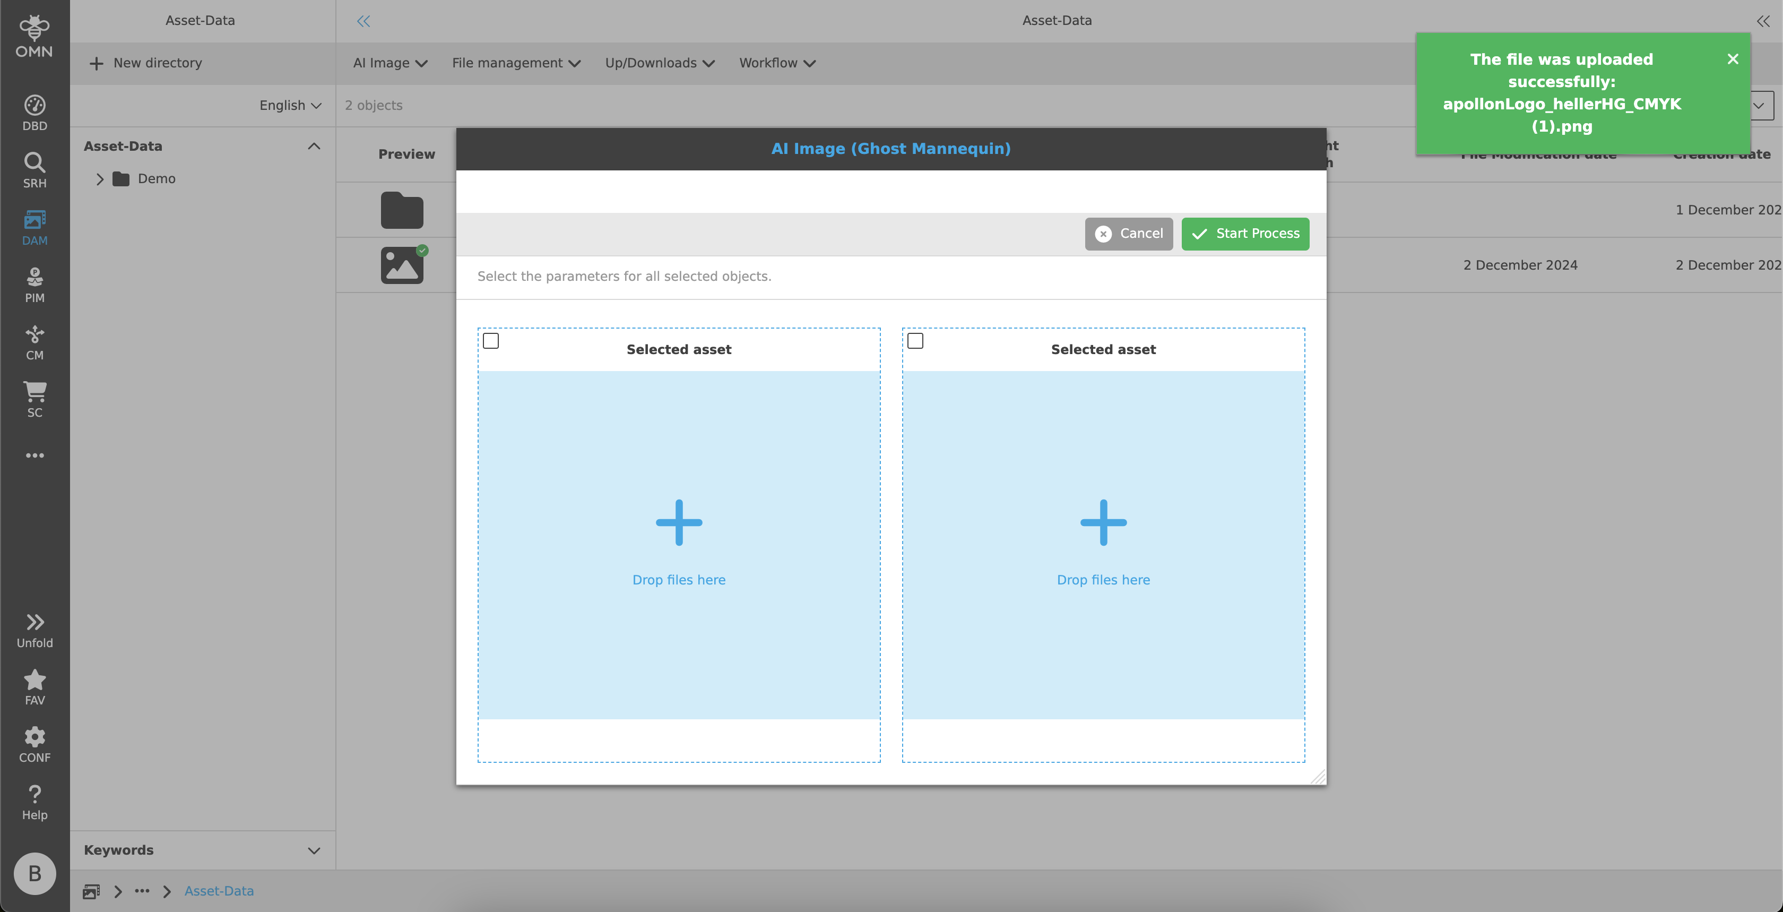The image size is (1783, 912).
Task: Expand the Demo folder tree arrow
Action: pos(100,179)
